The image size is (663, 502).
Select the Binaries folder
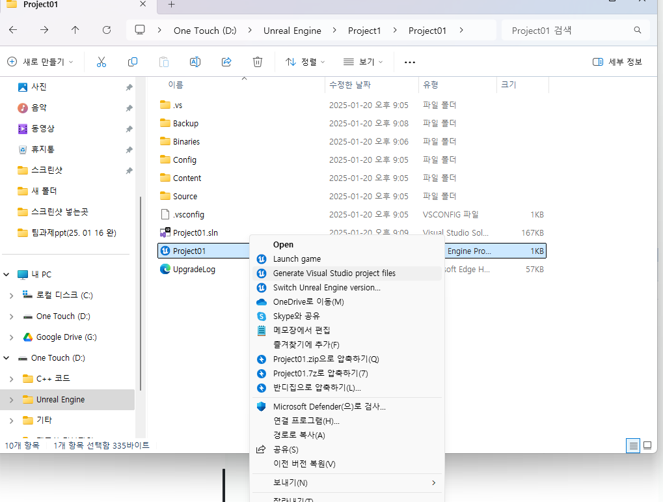point(186,142)
